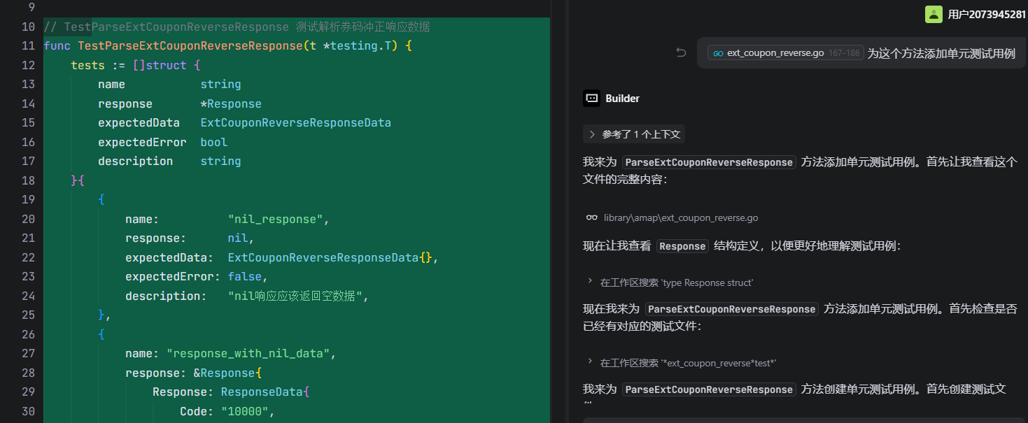This screenshot has height=423, width=1028.
Task: Click the expectedError bool field on line 16
Action: click(163, 143)
